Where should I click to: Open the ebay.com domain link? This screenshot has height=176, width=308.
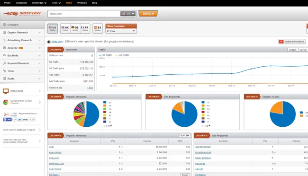[x=57, y=42]
